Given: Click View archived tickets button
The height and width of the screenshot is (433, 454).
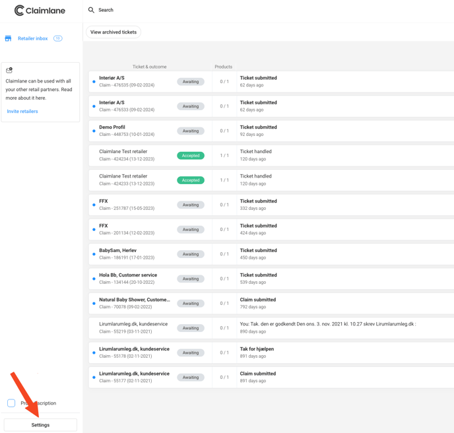Looking at the screenshot, I should click(113, 32).
